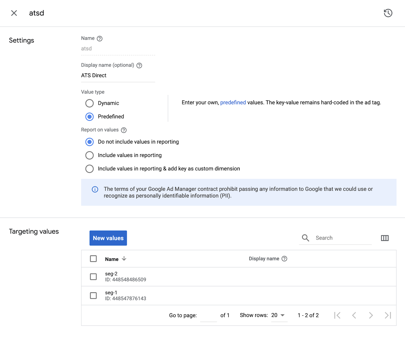Click the info icon in PII notice
The height and width of the screenshot is (338, 405).
pos(95,189)
